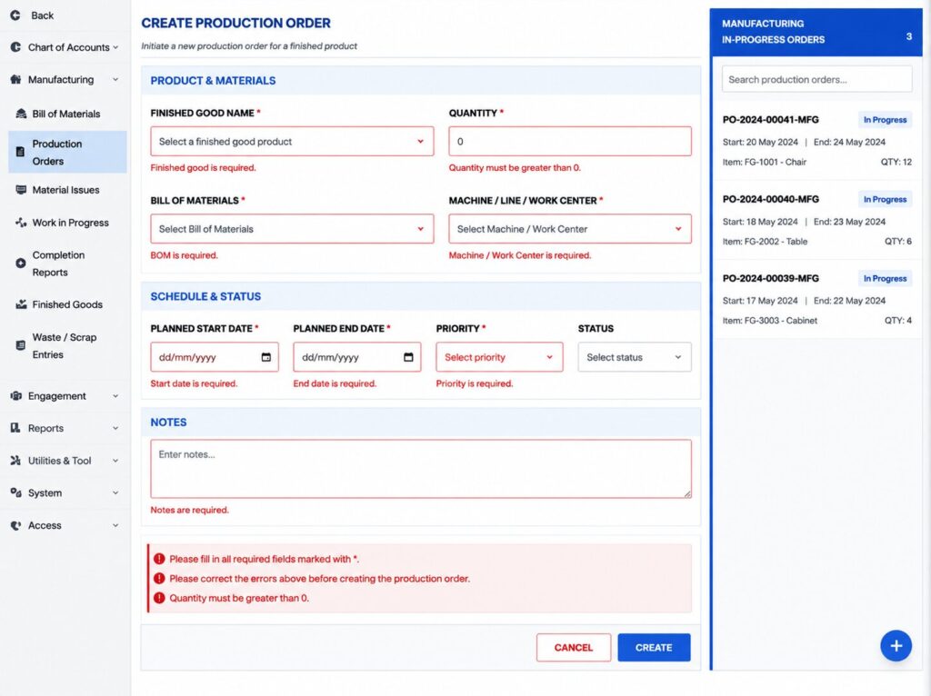Click 'Notes are required.' error text
This screenshot has height=696, width=931.
click(189, 510)
